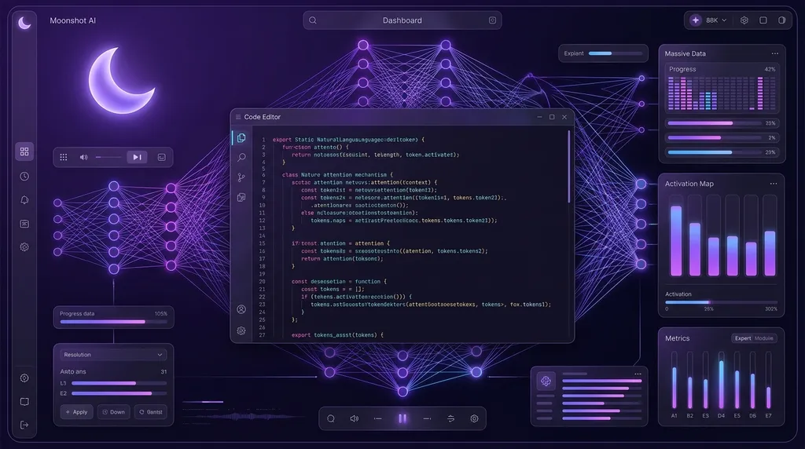The height and width of the screenshot is (449, 805).
Task: Click the L1 slider bar under Resolution
Action: pos(119,383)
